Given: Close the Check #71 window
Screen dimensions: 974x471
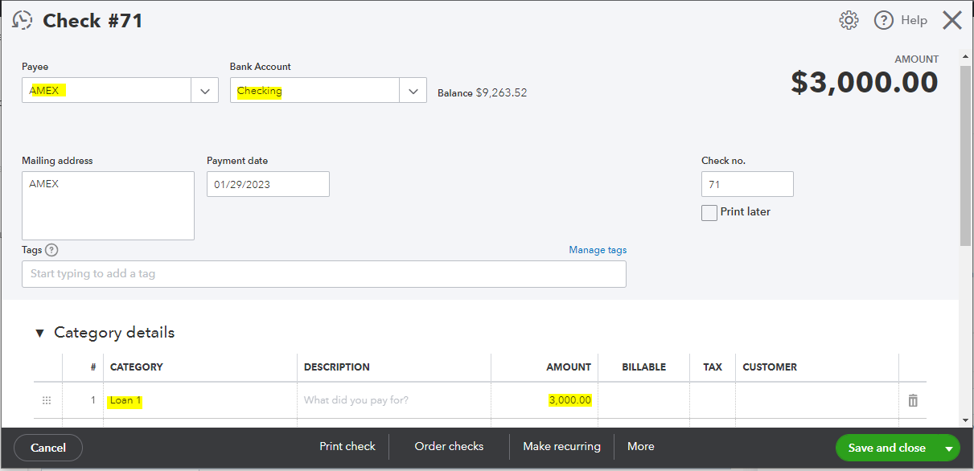Looking at the screenshot, I should 952,20.
